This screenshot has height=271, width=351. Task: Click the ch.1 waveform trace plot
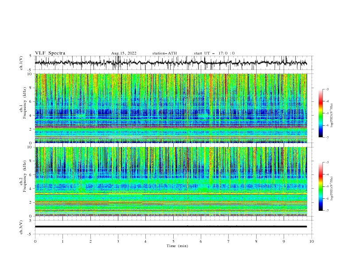(174, 63)
